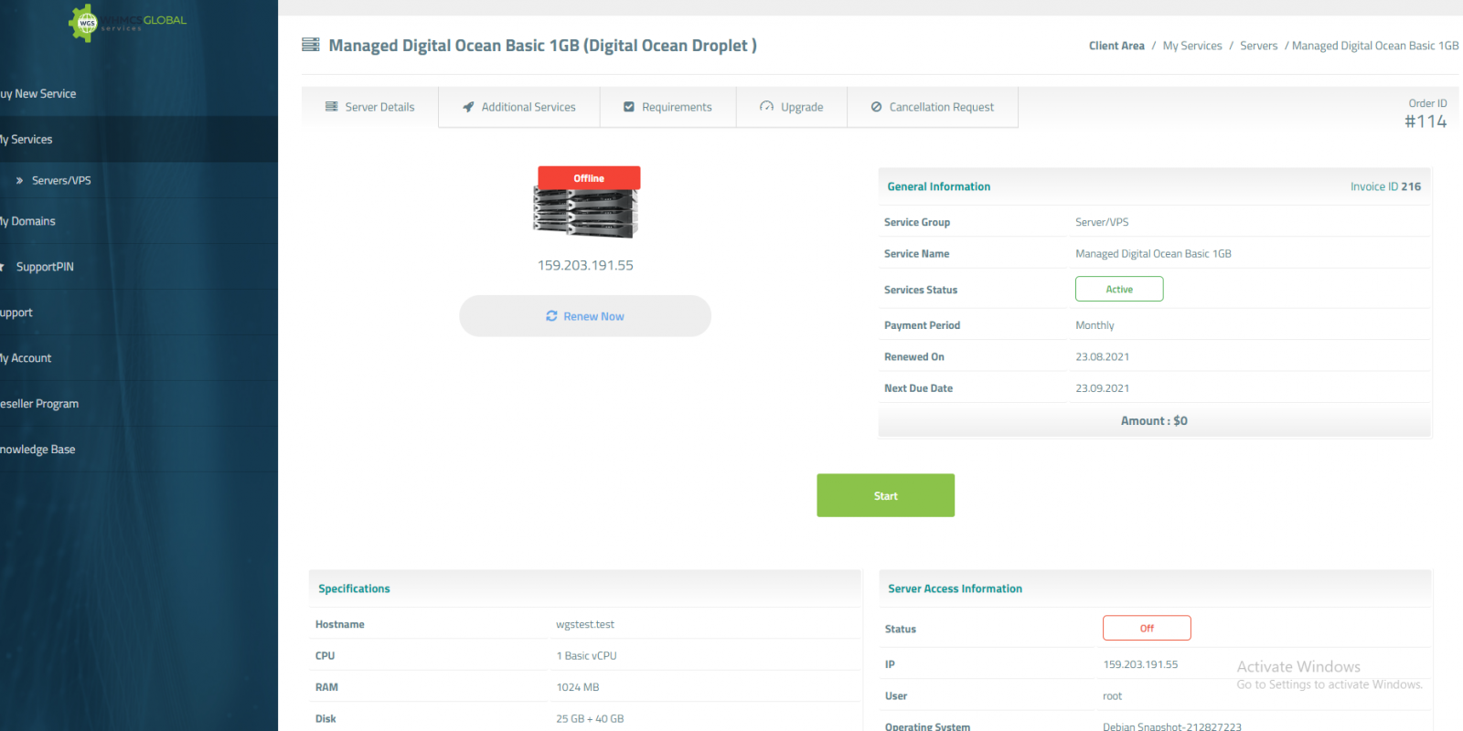Click the green Start button
1463x731 pixels.
point(885,495)
